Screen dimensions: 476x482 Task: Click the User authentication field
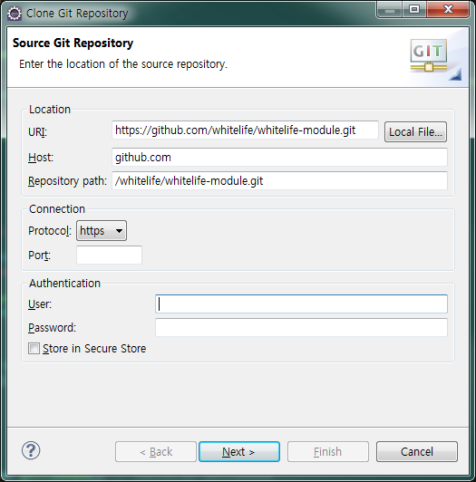301,304
